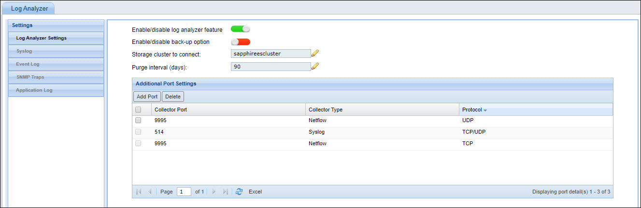The image size is (641, 208).
Task: Check the Netflow TCP row checkbox
Action: pos(139,143)
